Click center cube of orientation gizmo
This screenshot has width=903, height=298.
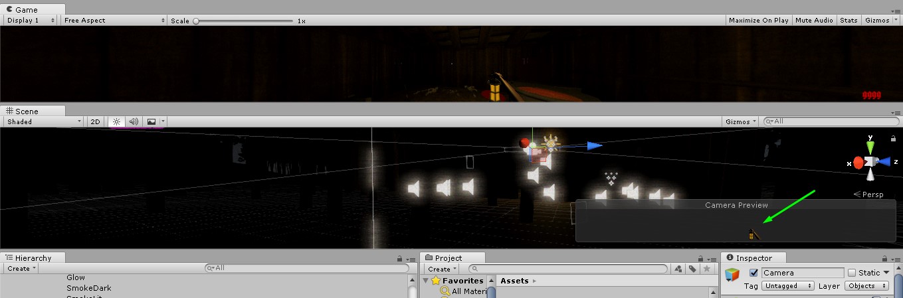tap(870, 161)
